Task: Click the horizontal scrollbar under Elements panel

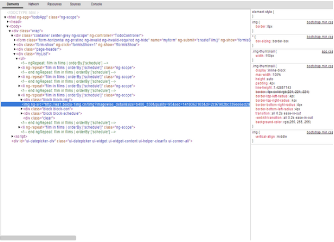Action: (x=38, y=238)
